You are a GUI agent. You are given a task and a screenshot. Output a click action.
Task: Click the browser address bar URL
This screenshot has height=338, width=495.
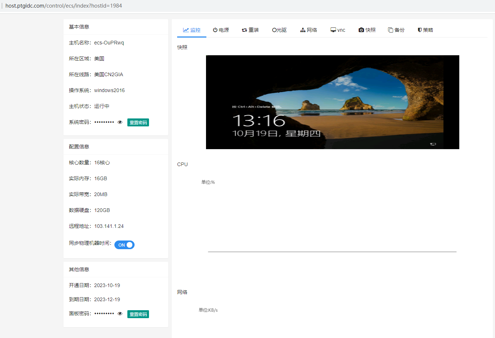click(x=64, y=6)
